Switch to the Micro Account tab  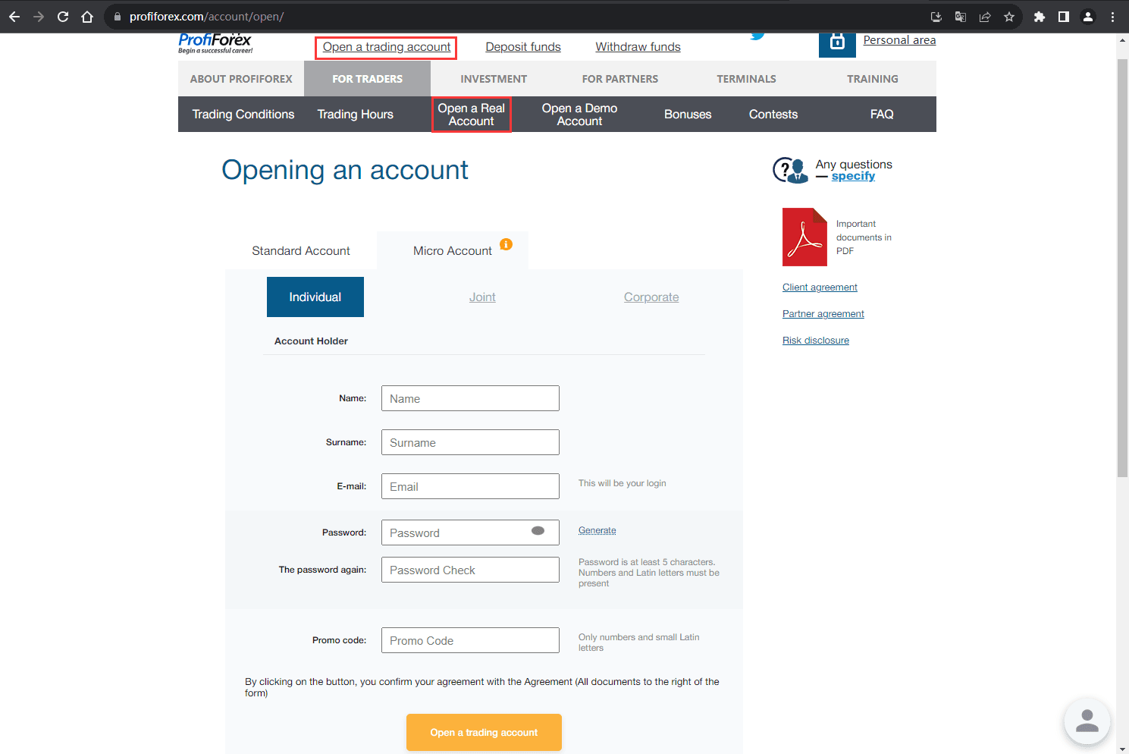[x=453, y=251]
